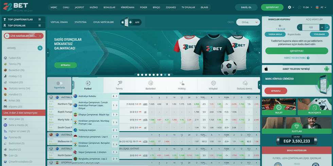Open BONUSLAR menu item
Viewport: 333px width, 166px height.
tap(109, 7)
